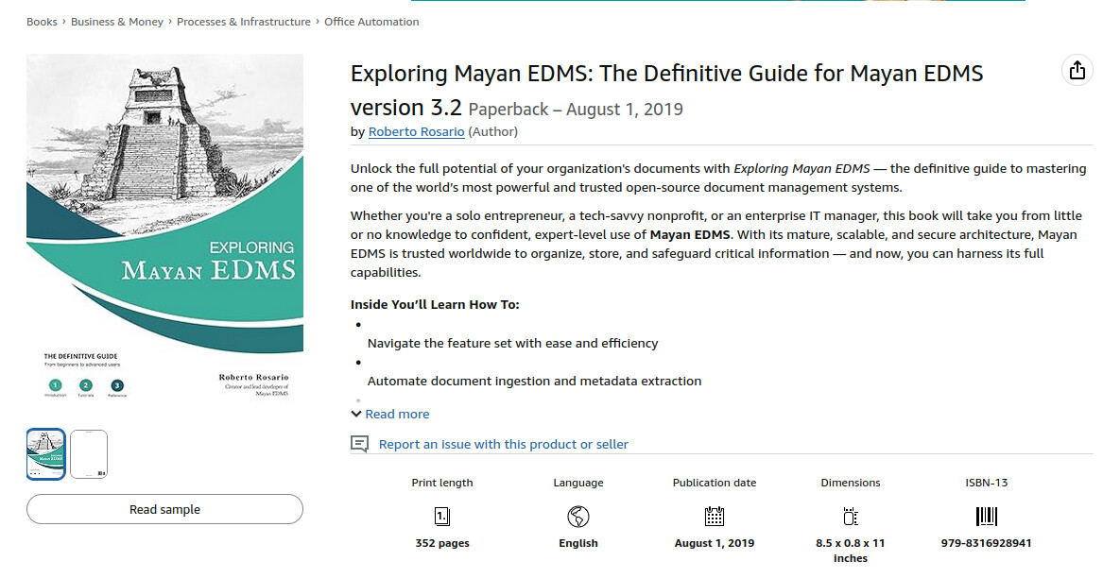
Task: Click the 'Dimensions' label
Action: 851,483
